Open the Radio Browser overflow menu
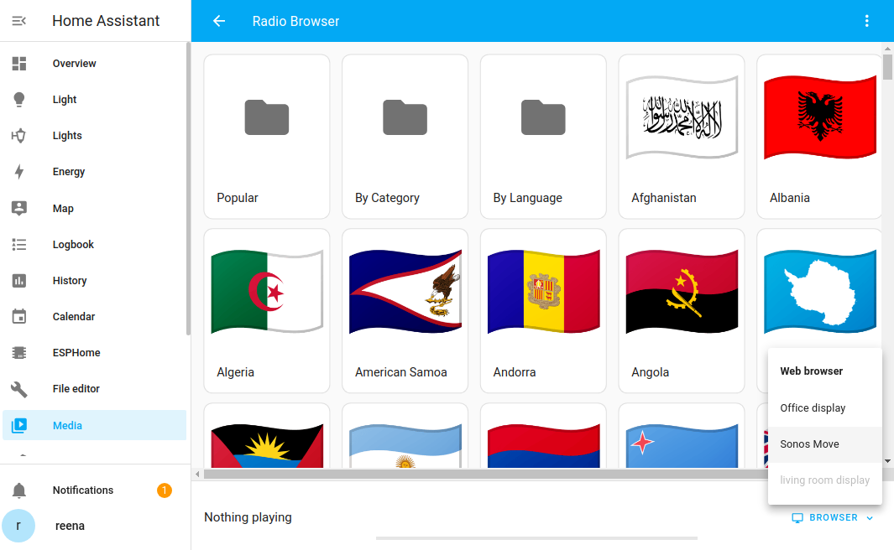 [x=866, y=21]
